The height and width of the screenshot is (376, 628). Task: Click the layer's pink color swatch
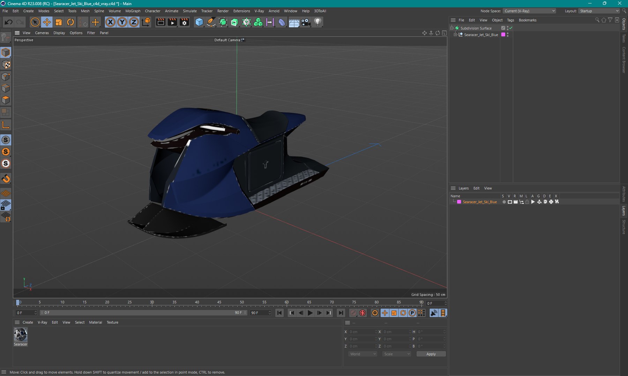[x=459, y=202]
